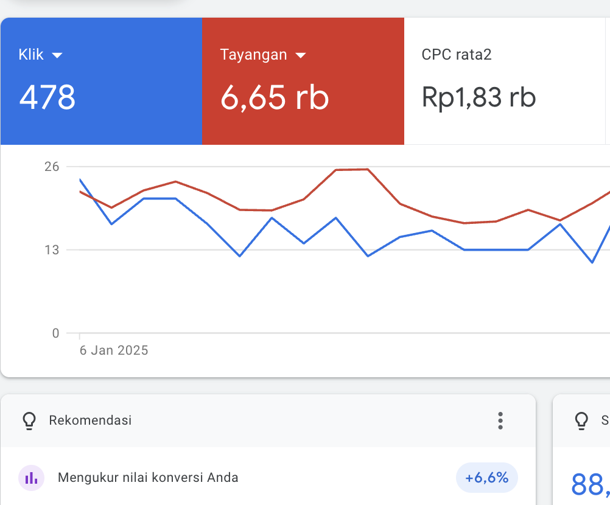The image size is (610, 505).
Task: Open the Rekomendasi three-dot options menu
Action: click(500, 420)
